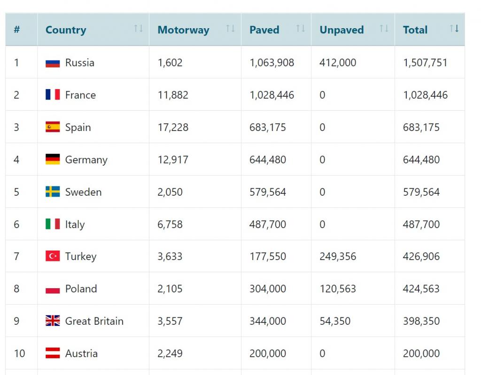Toggle sort arrows in Total column
The image size is (481, 375).
tap(454, 29)
